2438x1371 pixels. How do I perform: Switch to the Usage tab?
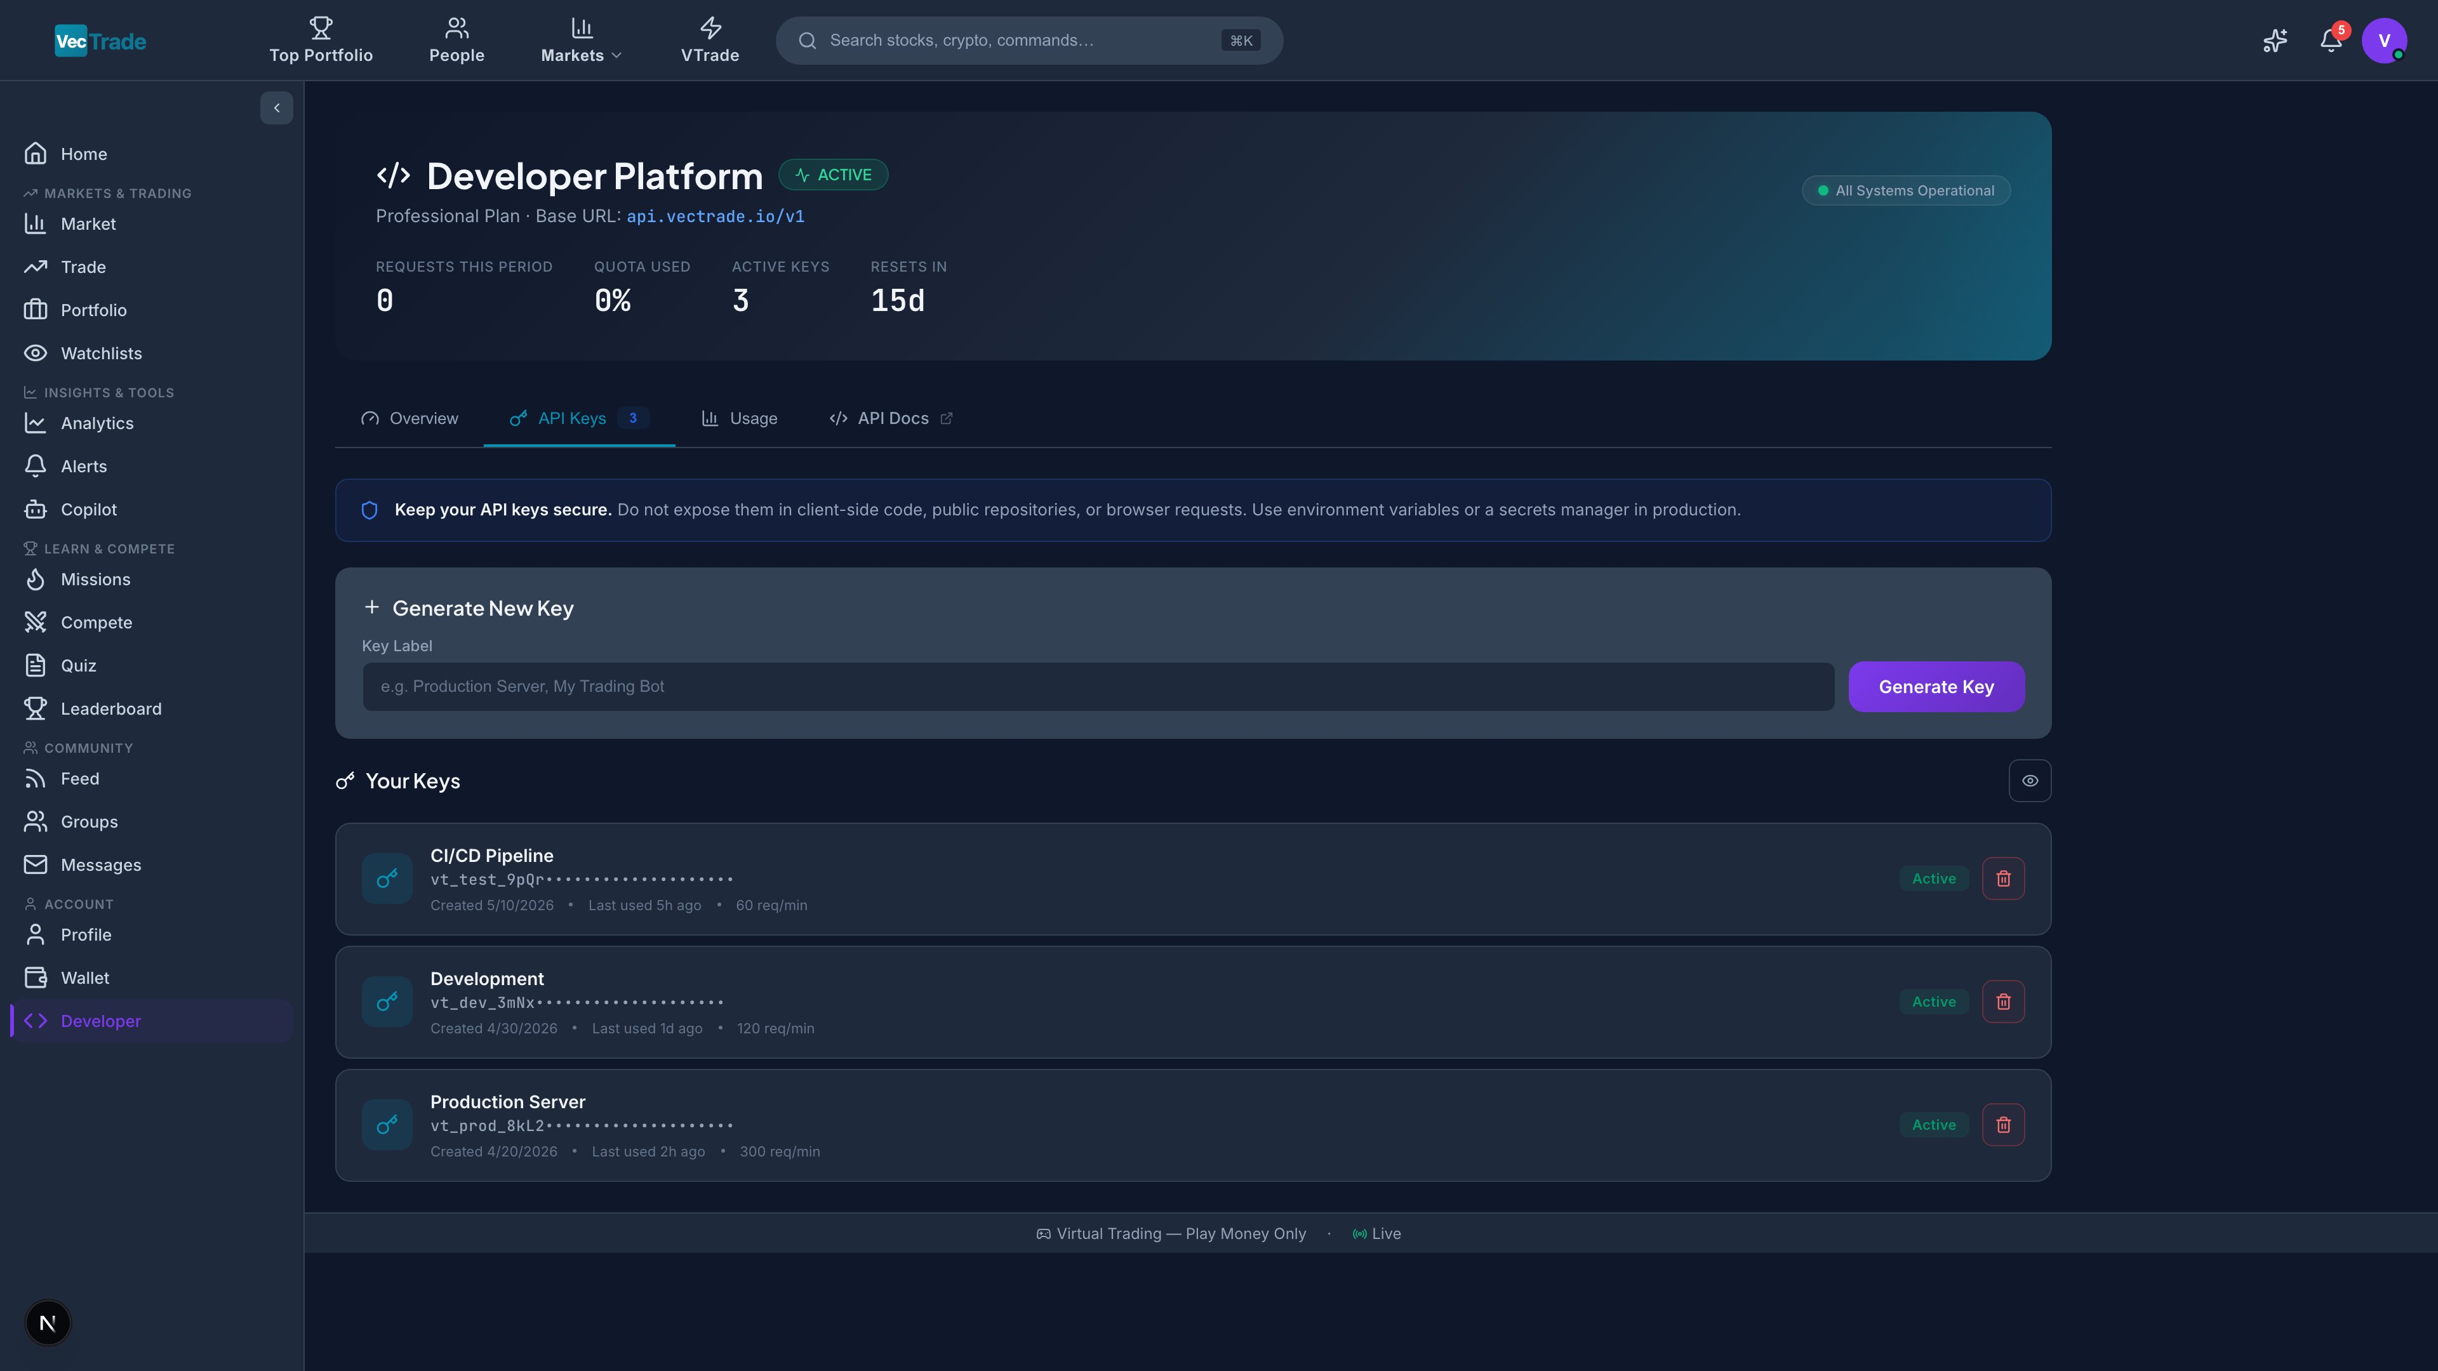(x=740, y=418)
